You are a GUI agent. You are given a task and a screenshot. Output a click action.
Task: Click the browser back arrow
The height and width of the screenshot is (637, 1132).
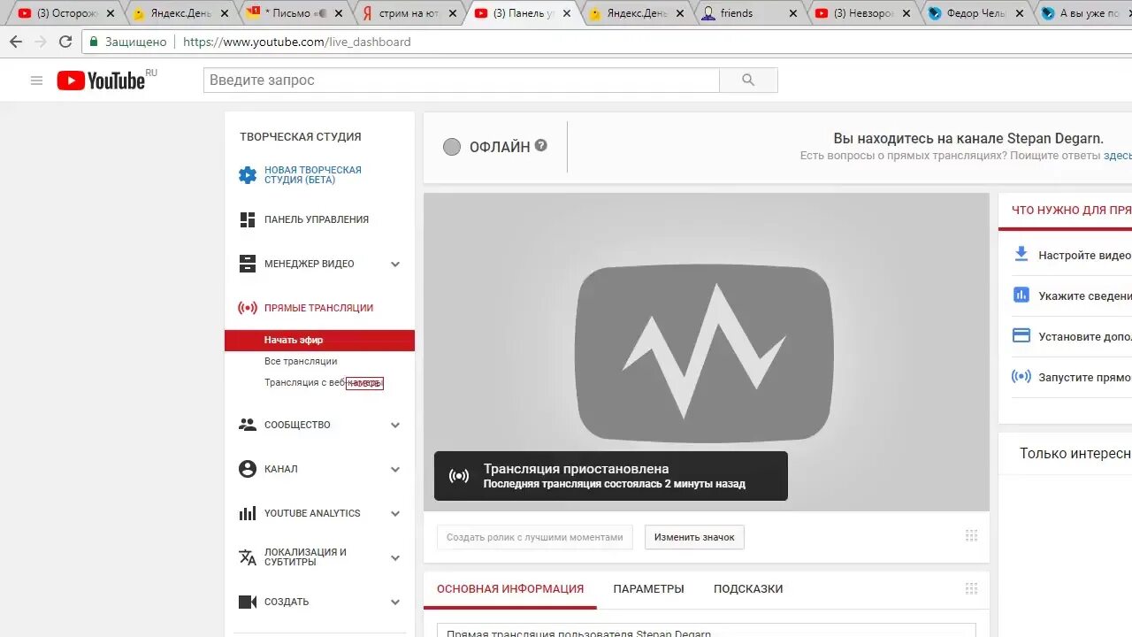16,42
